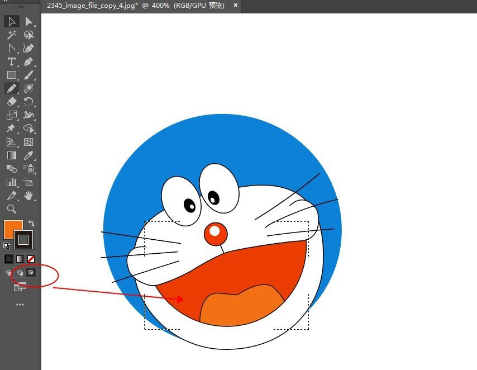Enable Draw Normal mode

(8, 273)
